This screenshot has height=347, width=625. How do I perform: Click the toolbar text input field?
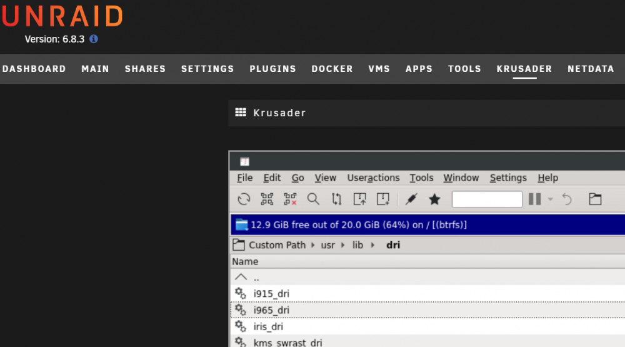pos(487,199)
